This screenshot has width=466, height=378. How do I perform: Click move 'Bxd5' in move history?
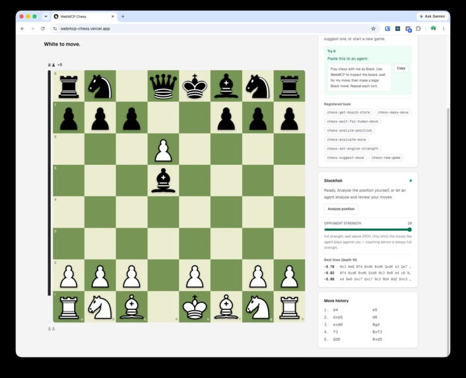tap(377, 339)
